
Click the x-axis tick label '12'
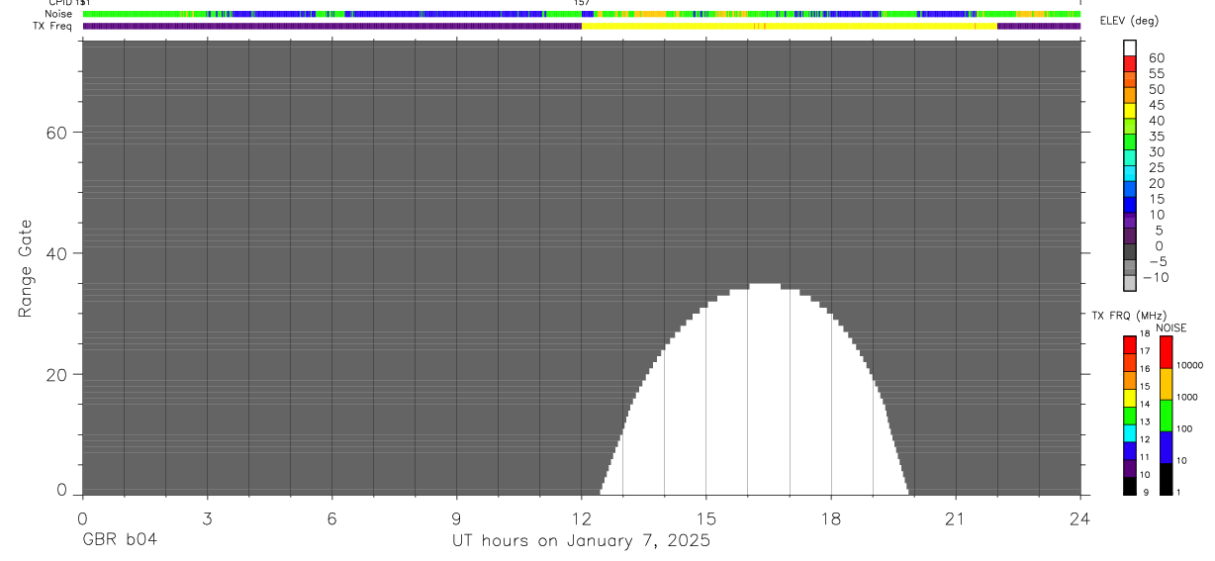[581, 518]
